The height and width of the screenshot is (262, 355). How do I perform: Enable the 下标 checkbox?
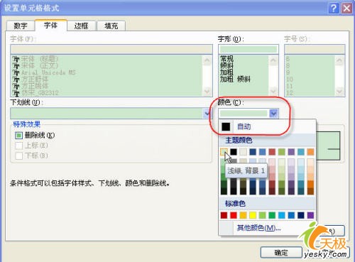tap(18, 155)
